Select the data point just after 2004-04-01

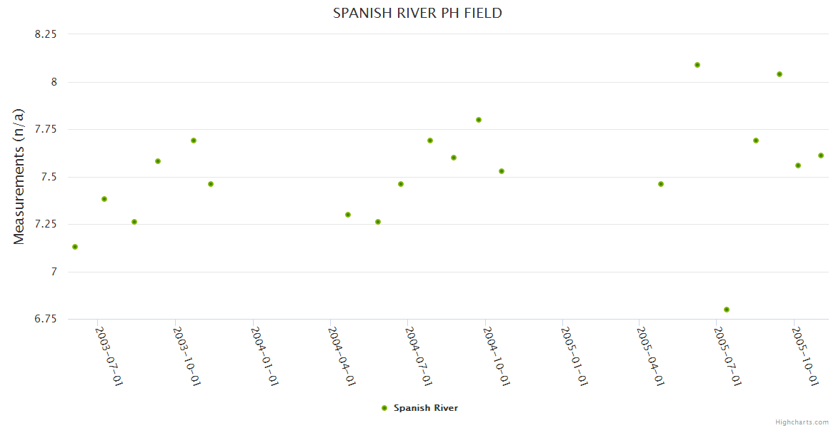click(348, 215)
